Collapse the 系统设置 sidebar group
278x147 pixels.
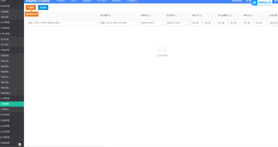pos(12,6)
